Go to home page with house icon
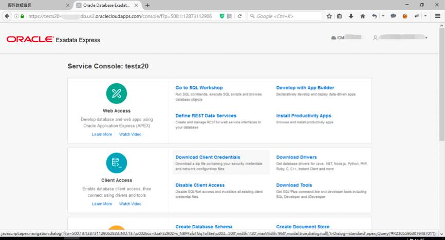 click(x=363, y=16)
